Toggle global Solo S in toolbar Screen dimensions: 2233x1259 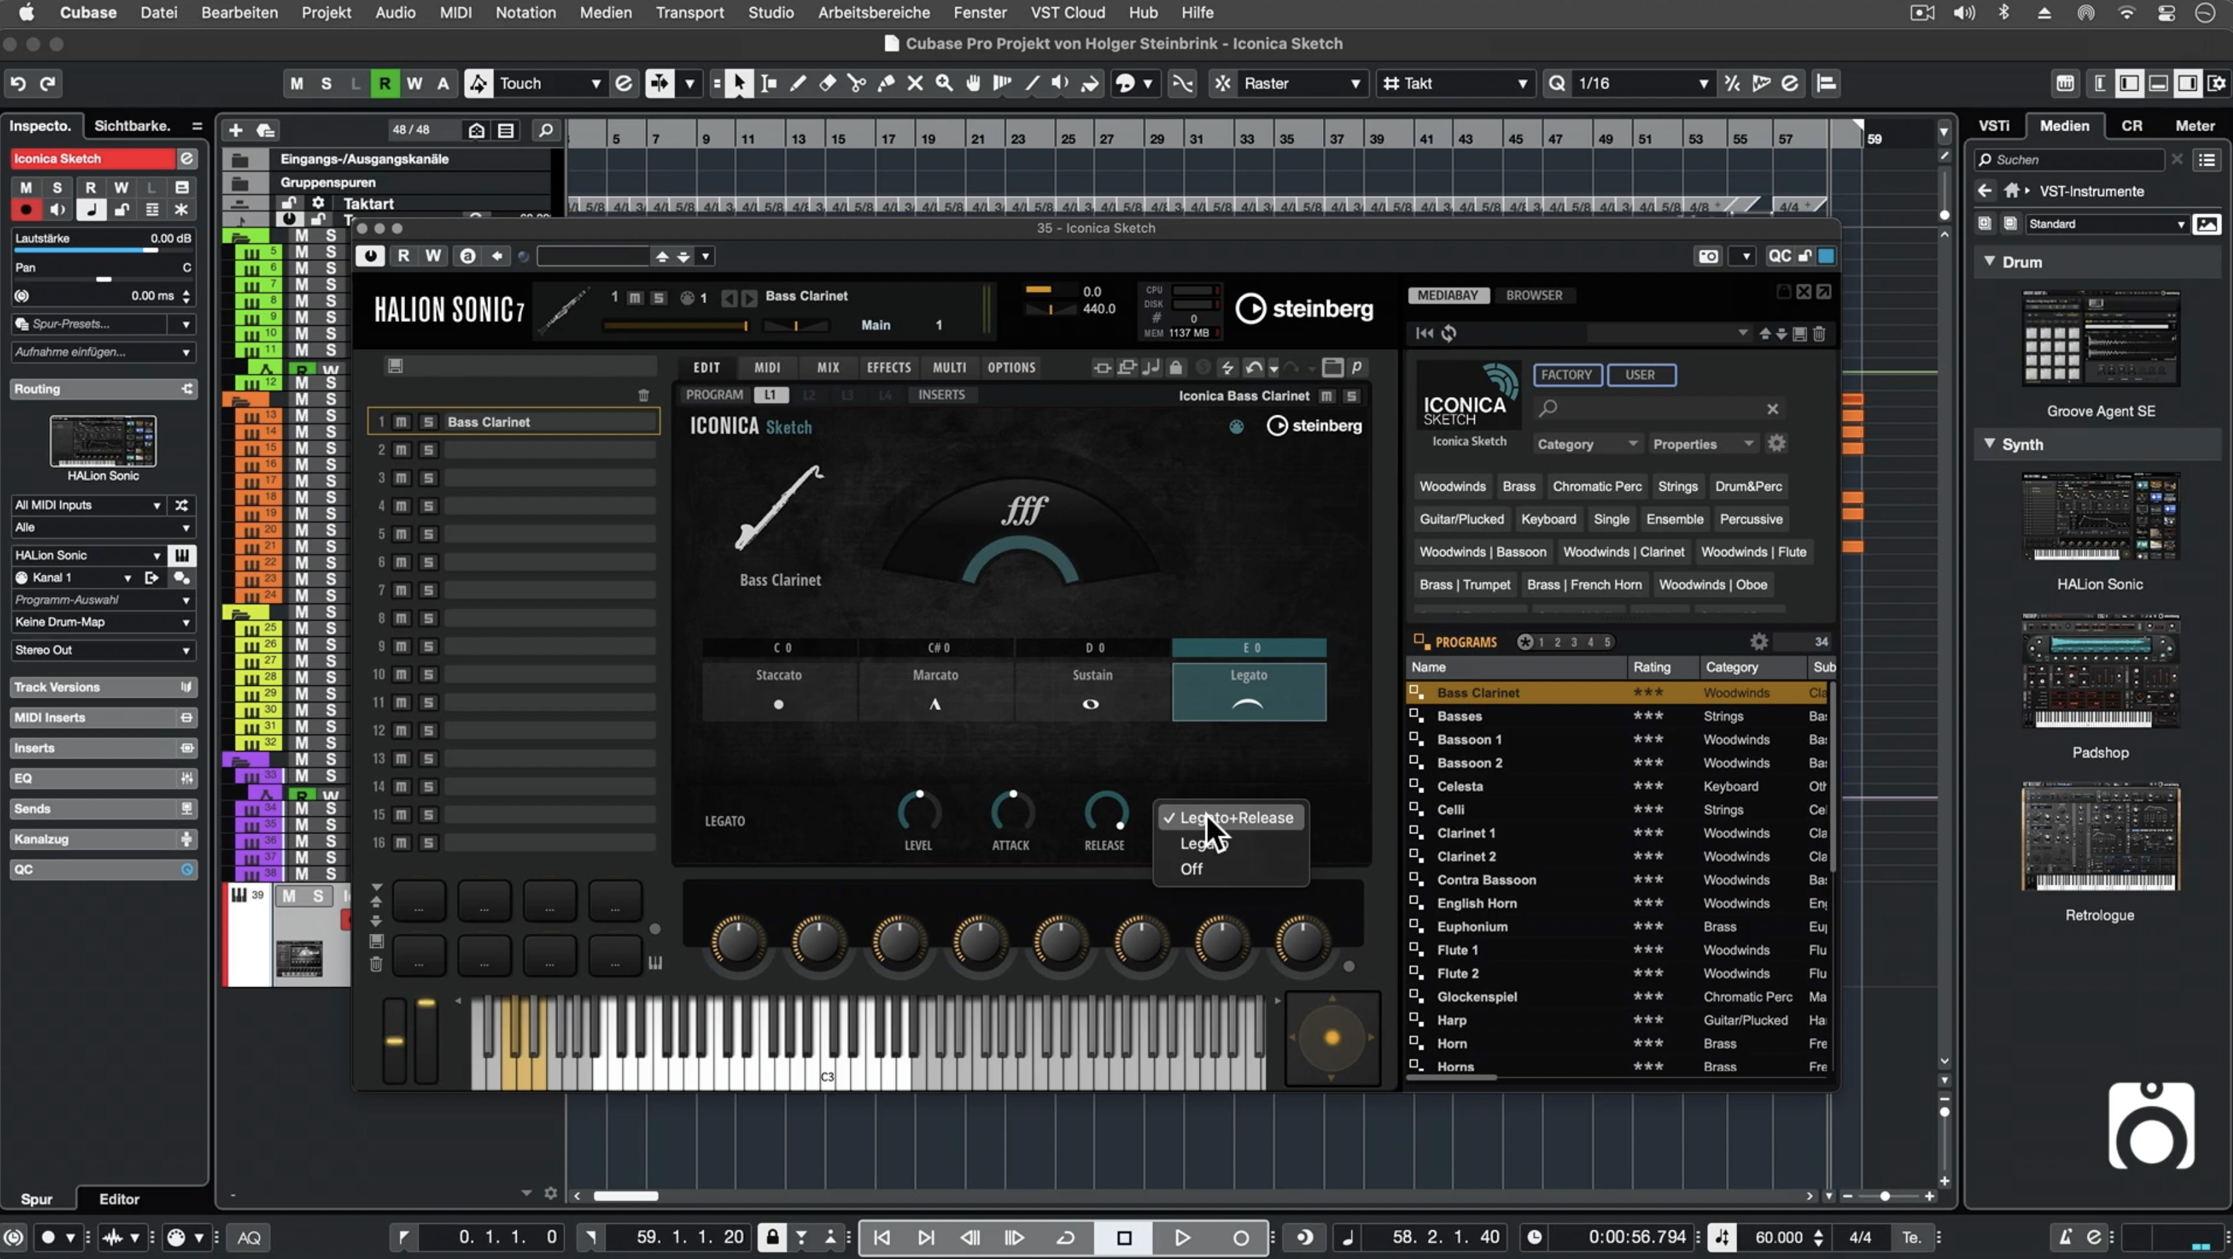(x=326, y=83)
